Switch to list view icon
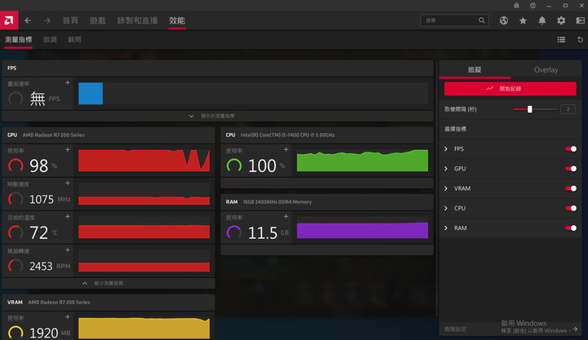The width and height of the screenshot is (588, 340). point(561,39)
